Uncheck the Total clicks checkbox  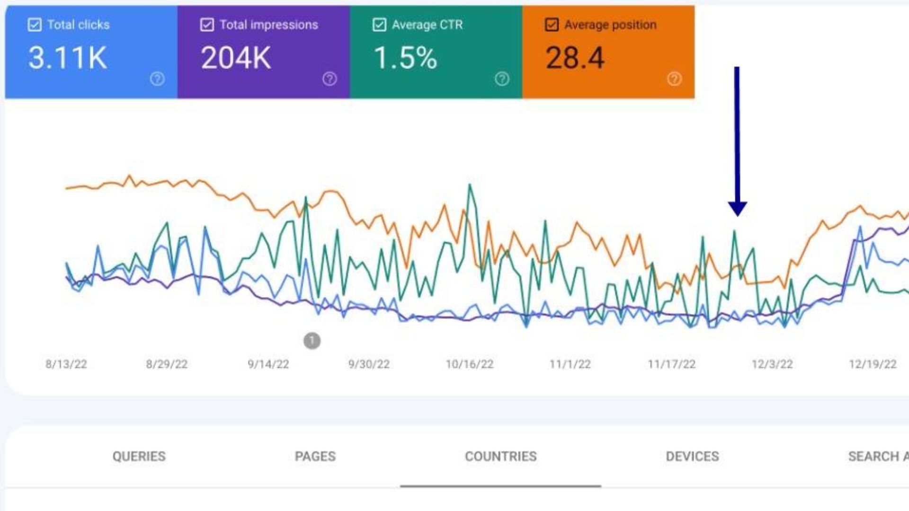tap(35, 25)
